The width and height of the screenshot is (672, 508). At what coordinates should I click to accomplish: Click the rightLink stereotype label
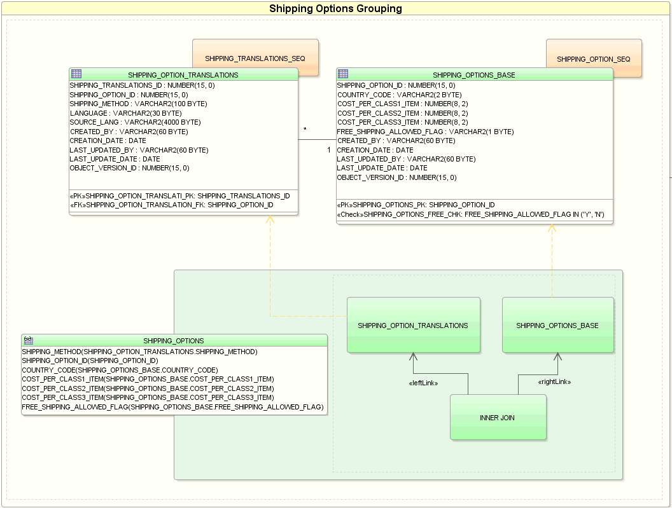(554, 382)
